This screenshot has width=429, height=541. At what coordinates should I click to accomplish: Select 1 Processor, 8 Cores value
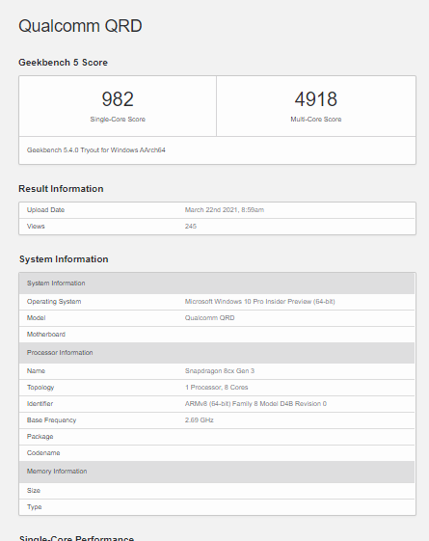coord(217,388)
